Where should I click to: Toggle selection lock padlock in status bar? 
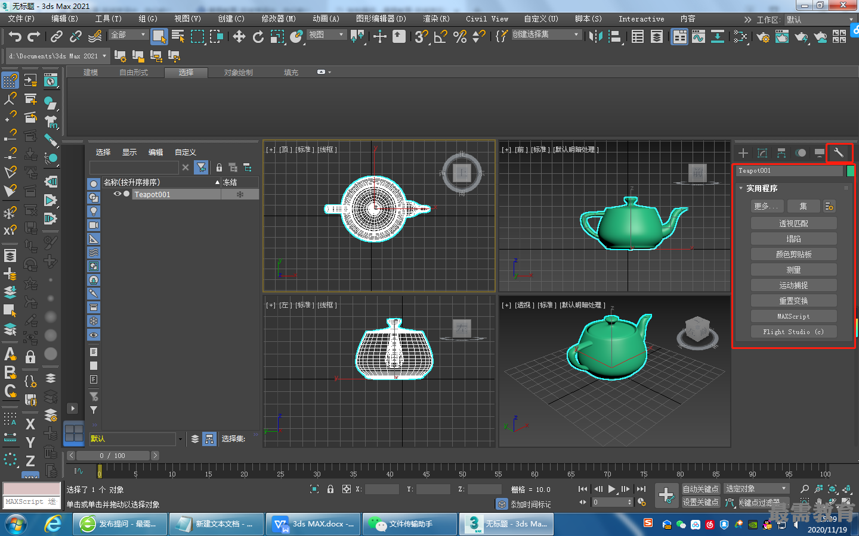pyautogui.click(x=330, y=489)
